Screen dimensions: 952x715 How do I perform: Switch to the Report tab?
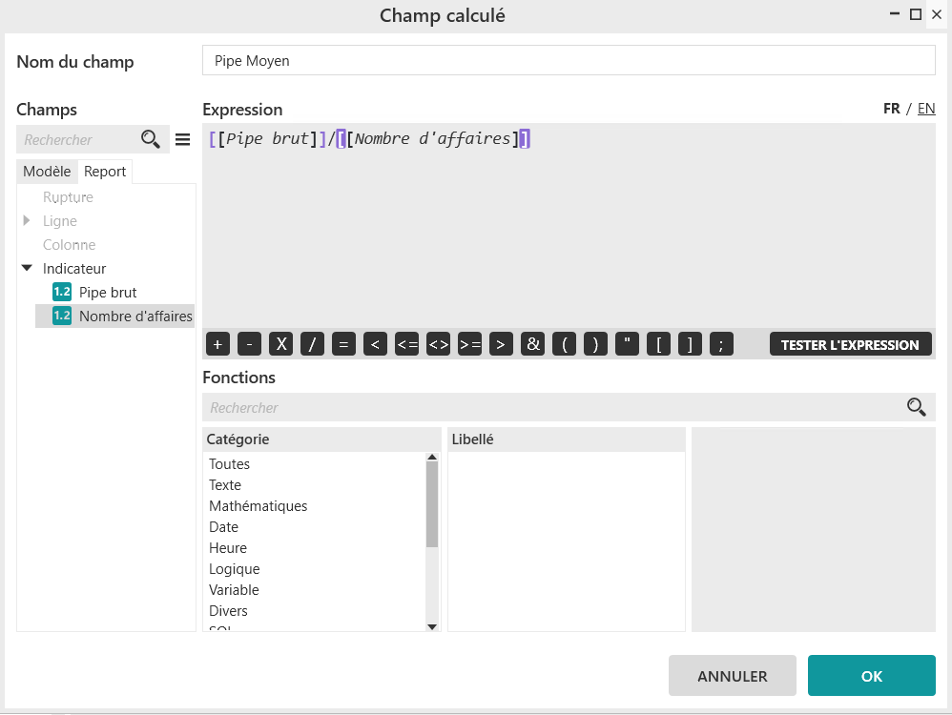coord(105,172)
